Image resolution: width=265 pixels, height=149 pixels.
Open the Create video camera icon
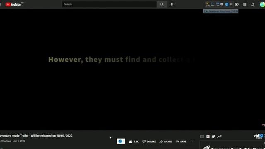(x=237, y=5)
